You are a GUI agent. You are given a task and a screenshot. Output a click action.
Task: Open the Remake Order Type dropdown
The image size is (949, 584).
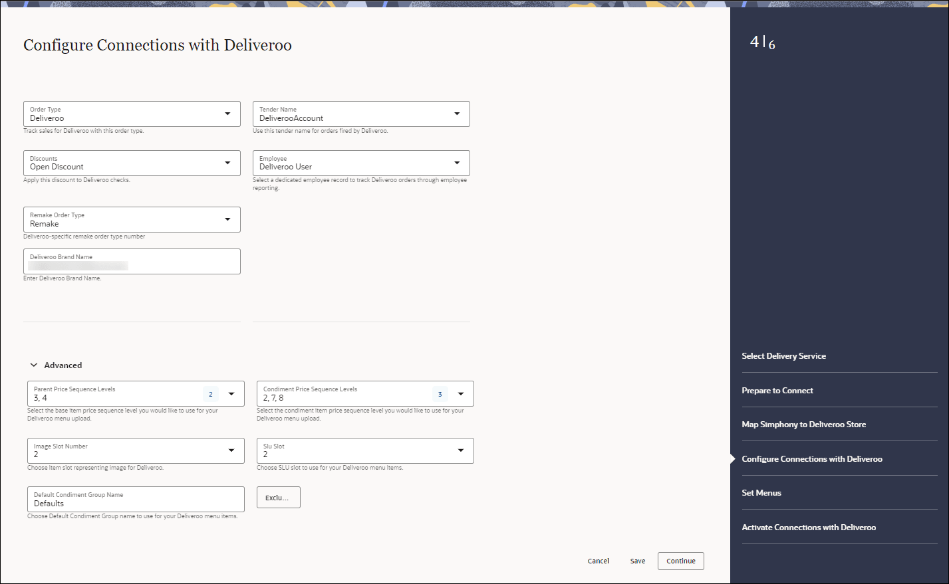tap(132, 219)
